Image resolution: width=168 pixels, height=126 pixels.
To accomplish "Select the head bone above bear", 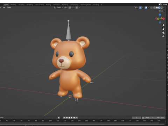I will pyautogui.click(x=69, y=30).
